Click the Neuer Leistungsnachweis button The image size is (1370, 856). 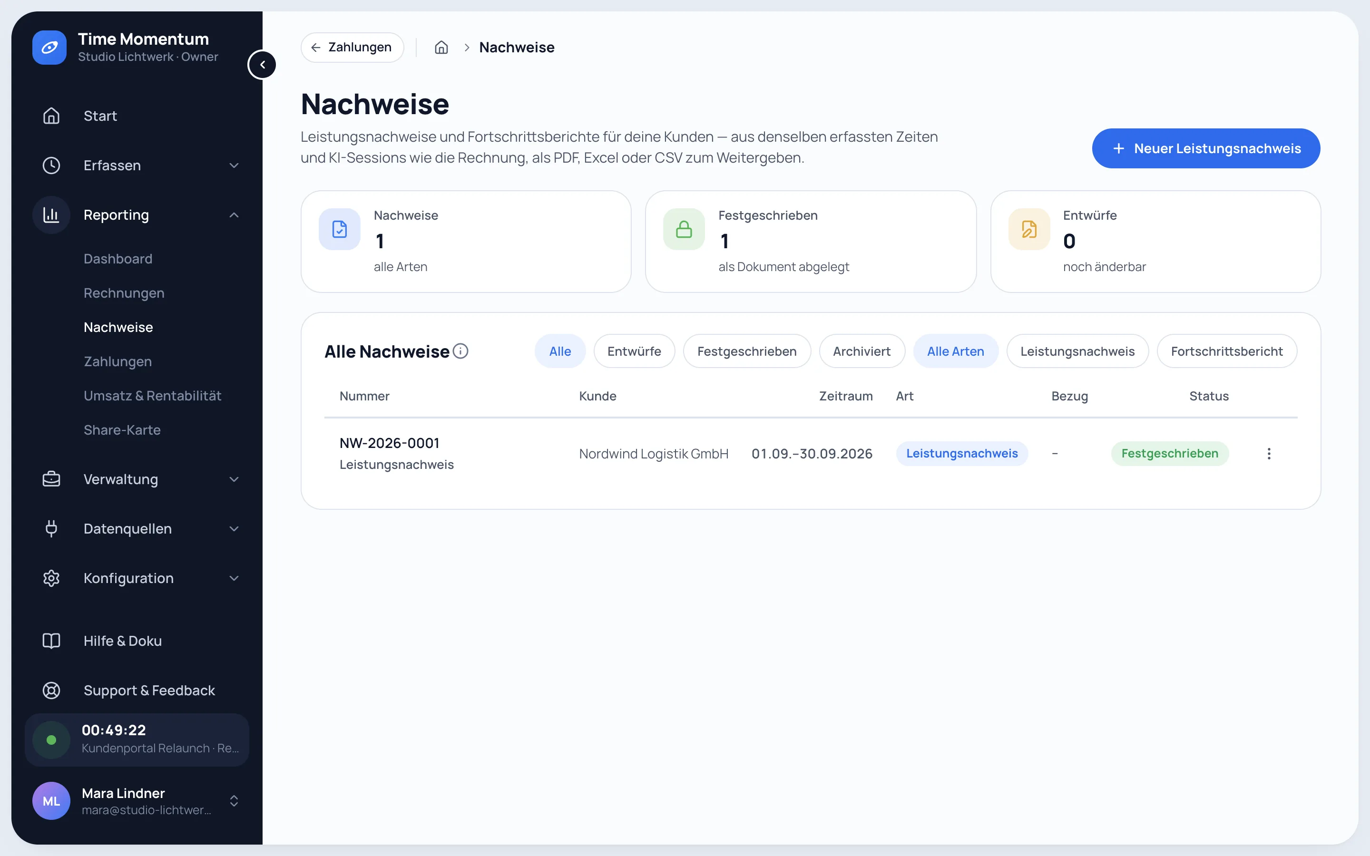pos(1206,148)
